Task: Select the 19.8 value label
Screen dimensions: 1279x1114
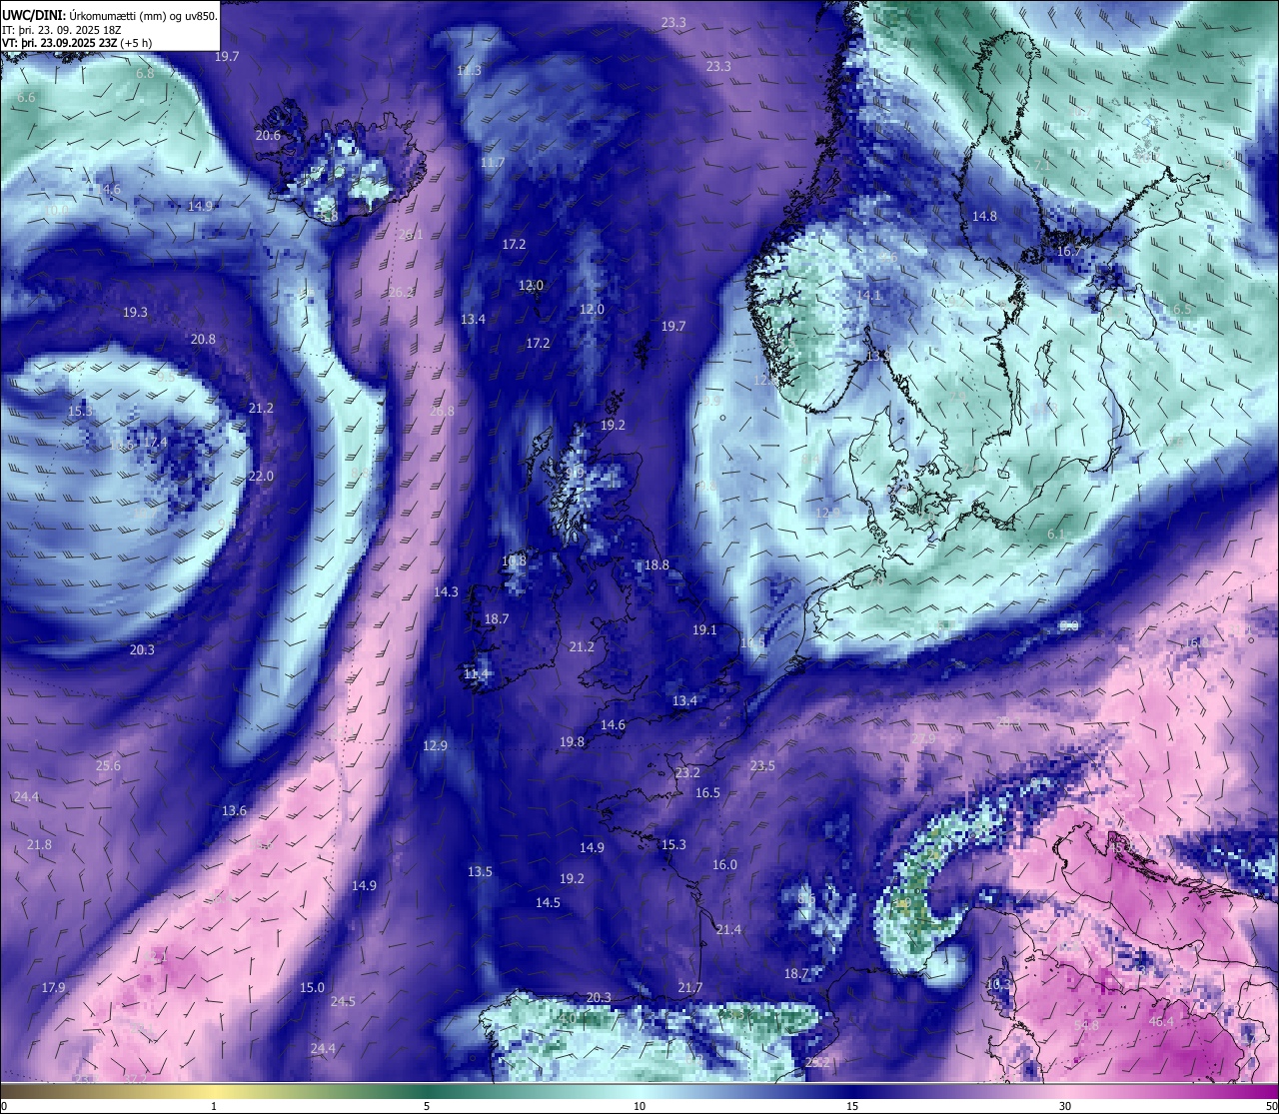Action: [572, 742]
